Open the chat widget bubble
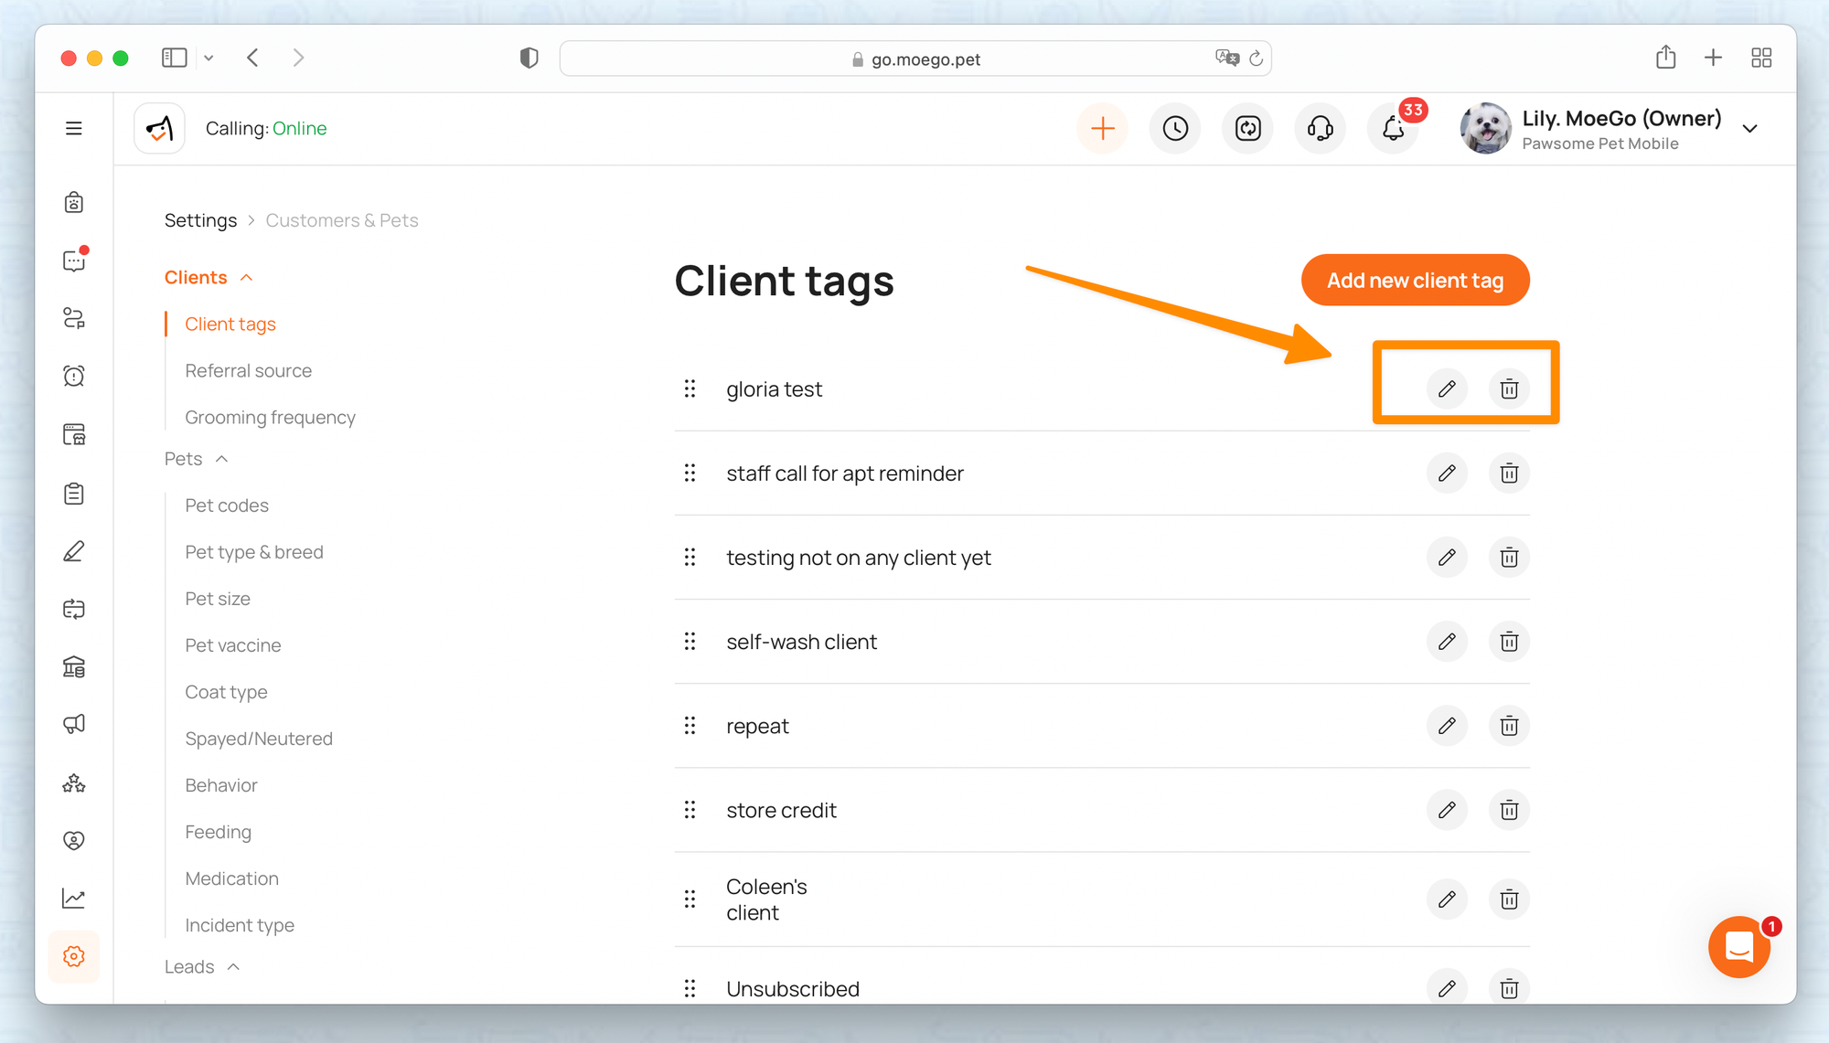The width and height of the screenshot is (1829, 1043). pos(1738,948)
